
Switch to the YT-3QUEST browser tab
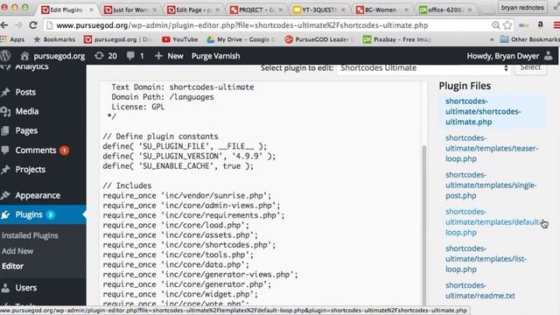[x=318, y=10]
